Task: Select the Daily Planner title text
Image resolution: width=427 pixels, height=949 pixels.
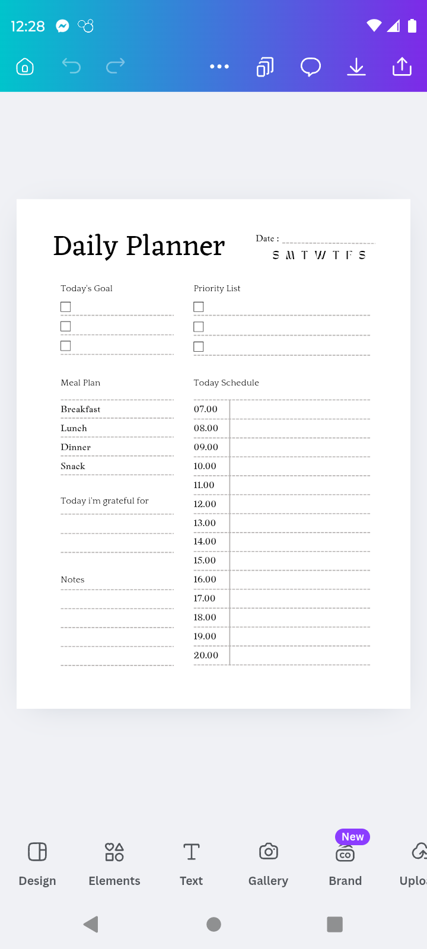Action: point(139,246)
